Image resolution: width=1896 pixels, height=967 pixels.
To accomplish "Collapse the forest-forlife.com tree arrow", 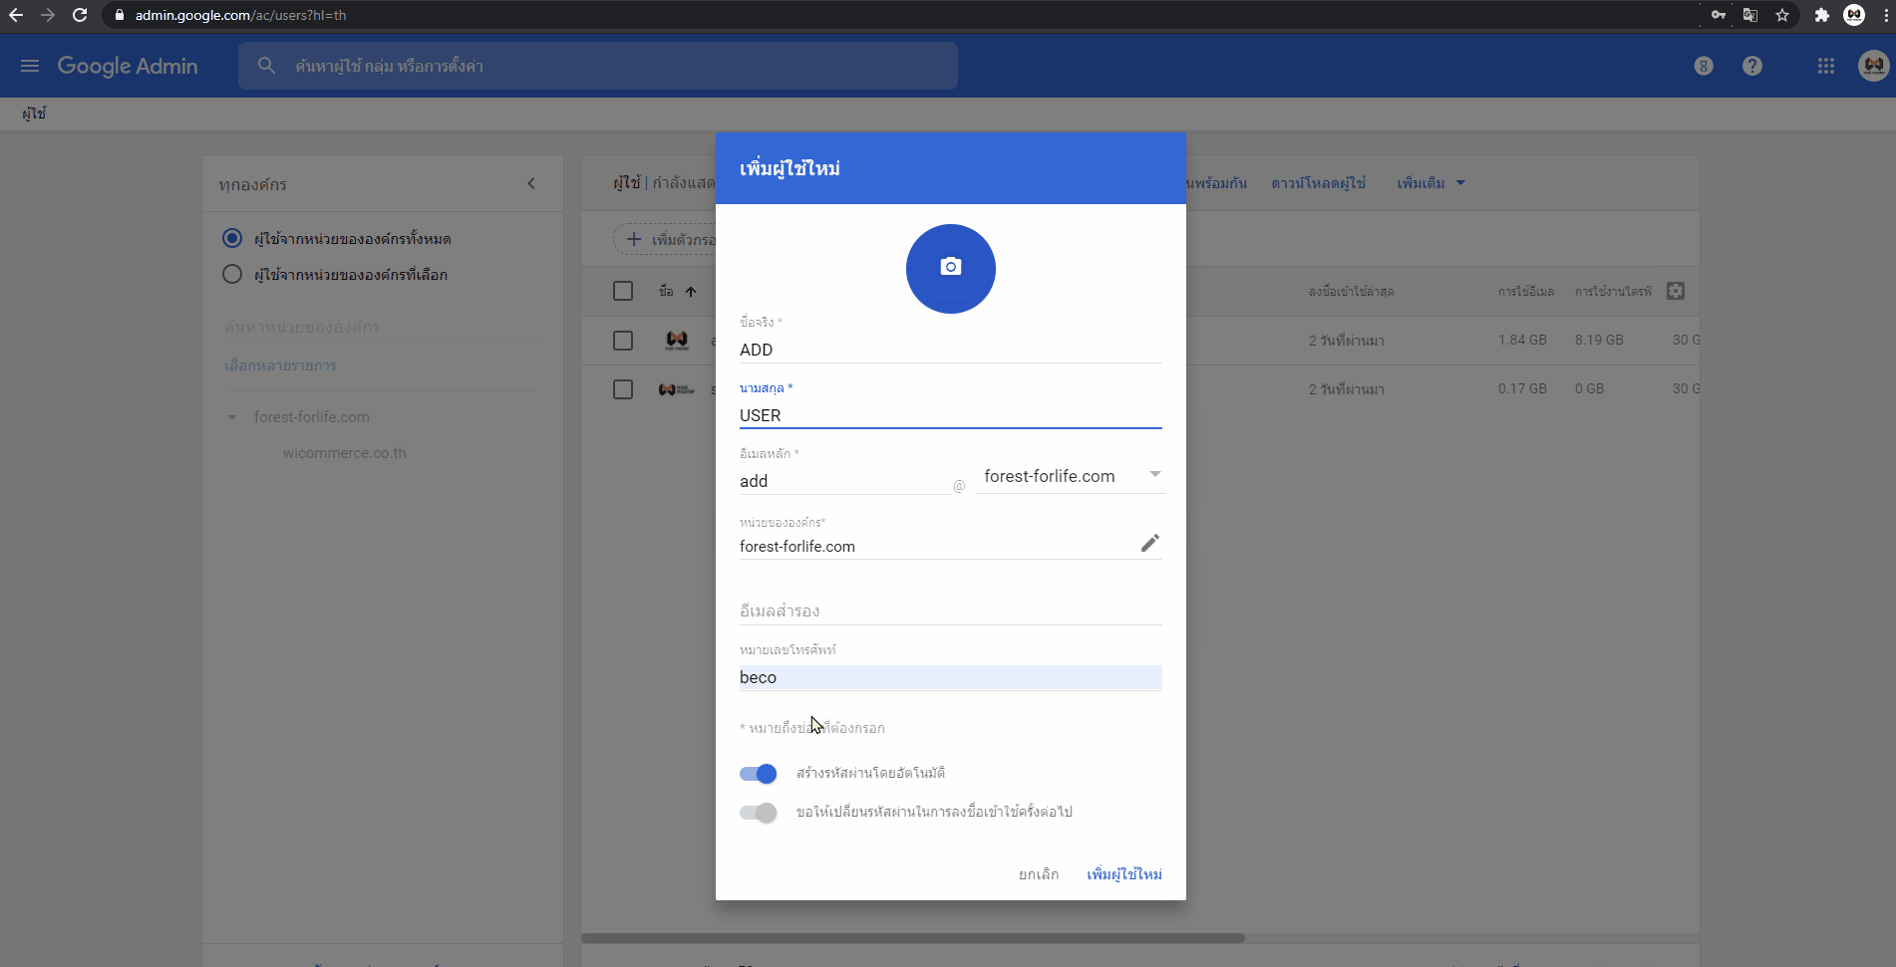I will 232,417.
